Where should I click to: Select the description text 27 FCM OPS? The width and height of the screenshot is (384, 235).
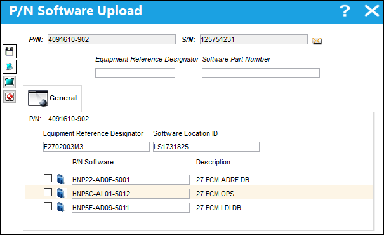coord(215,194)
